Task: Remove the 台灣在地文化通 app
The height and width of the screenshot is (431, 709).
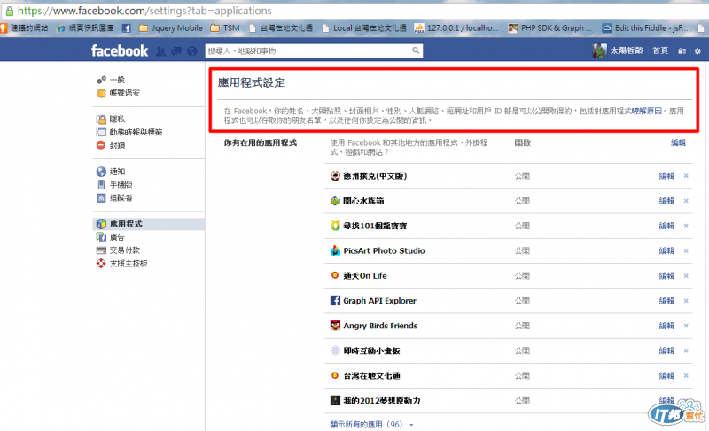Action: click(686, 375)
